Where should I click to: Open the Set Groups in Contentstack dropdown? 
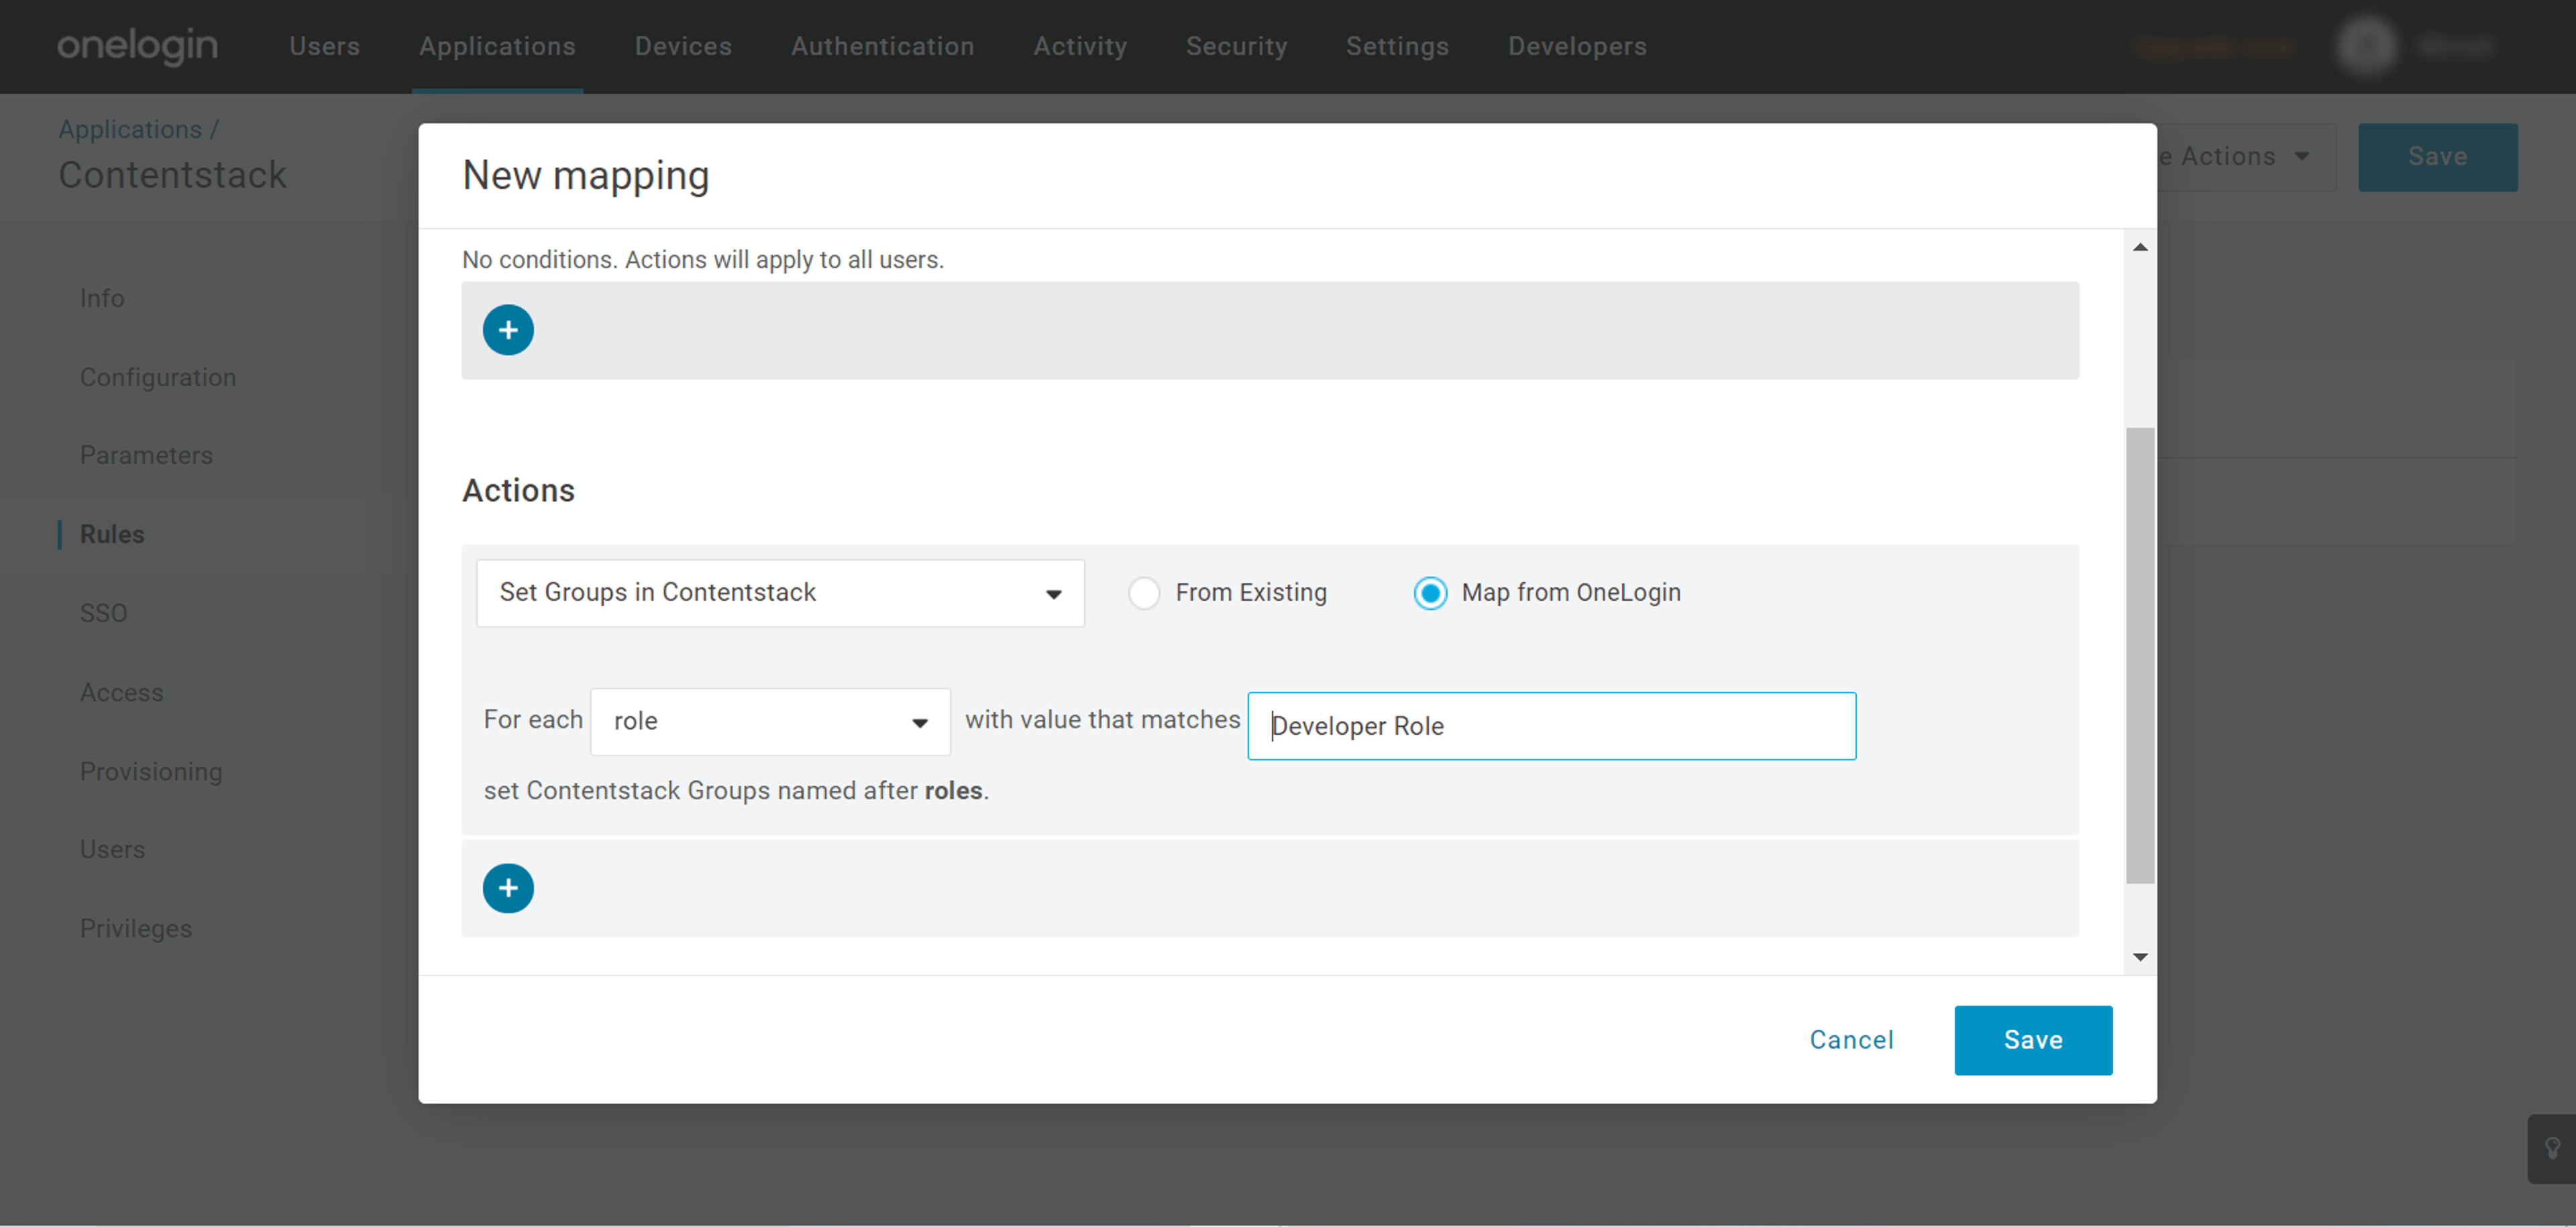tap(780, 593)
